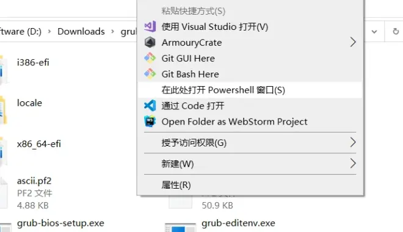Viewport: 403px width, 232px height.
Task: Choose 在此处打开 Powershell 窗口(S)
Action: [250, 90]
